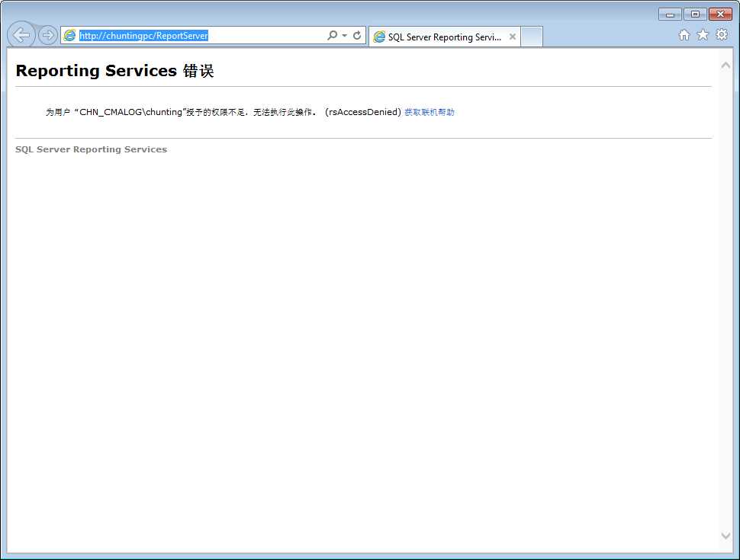The width and height of the screenshot is (740, 560).
Task: Refresh the page with the reload icon
Action: coord(357,35)
